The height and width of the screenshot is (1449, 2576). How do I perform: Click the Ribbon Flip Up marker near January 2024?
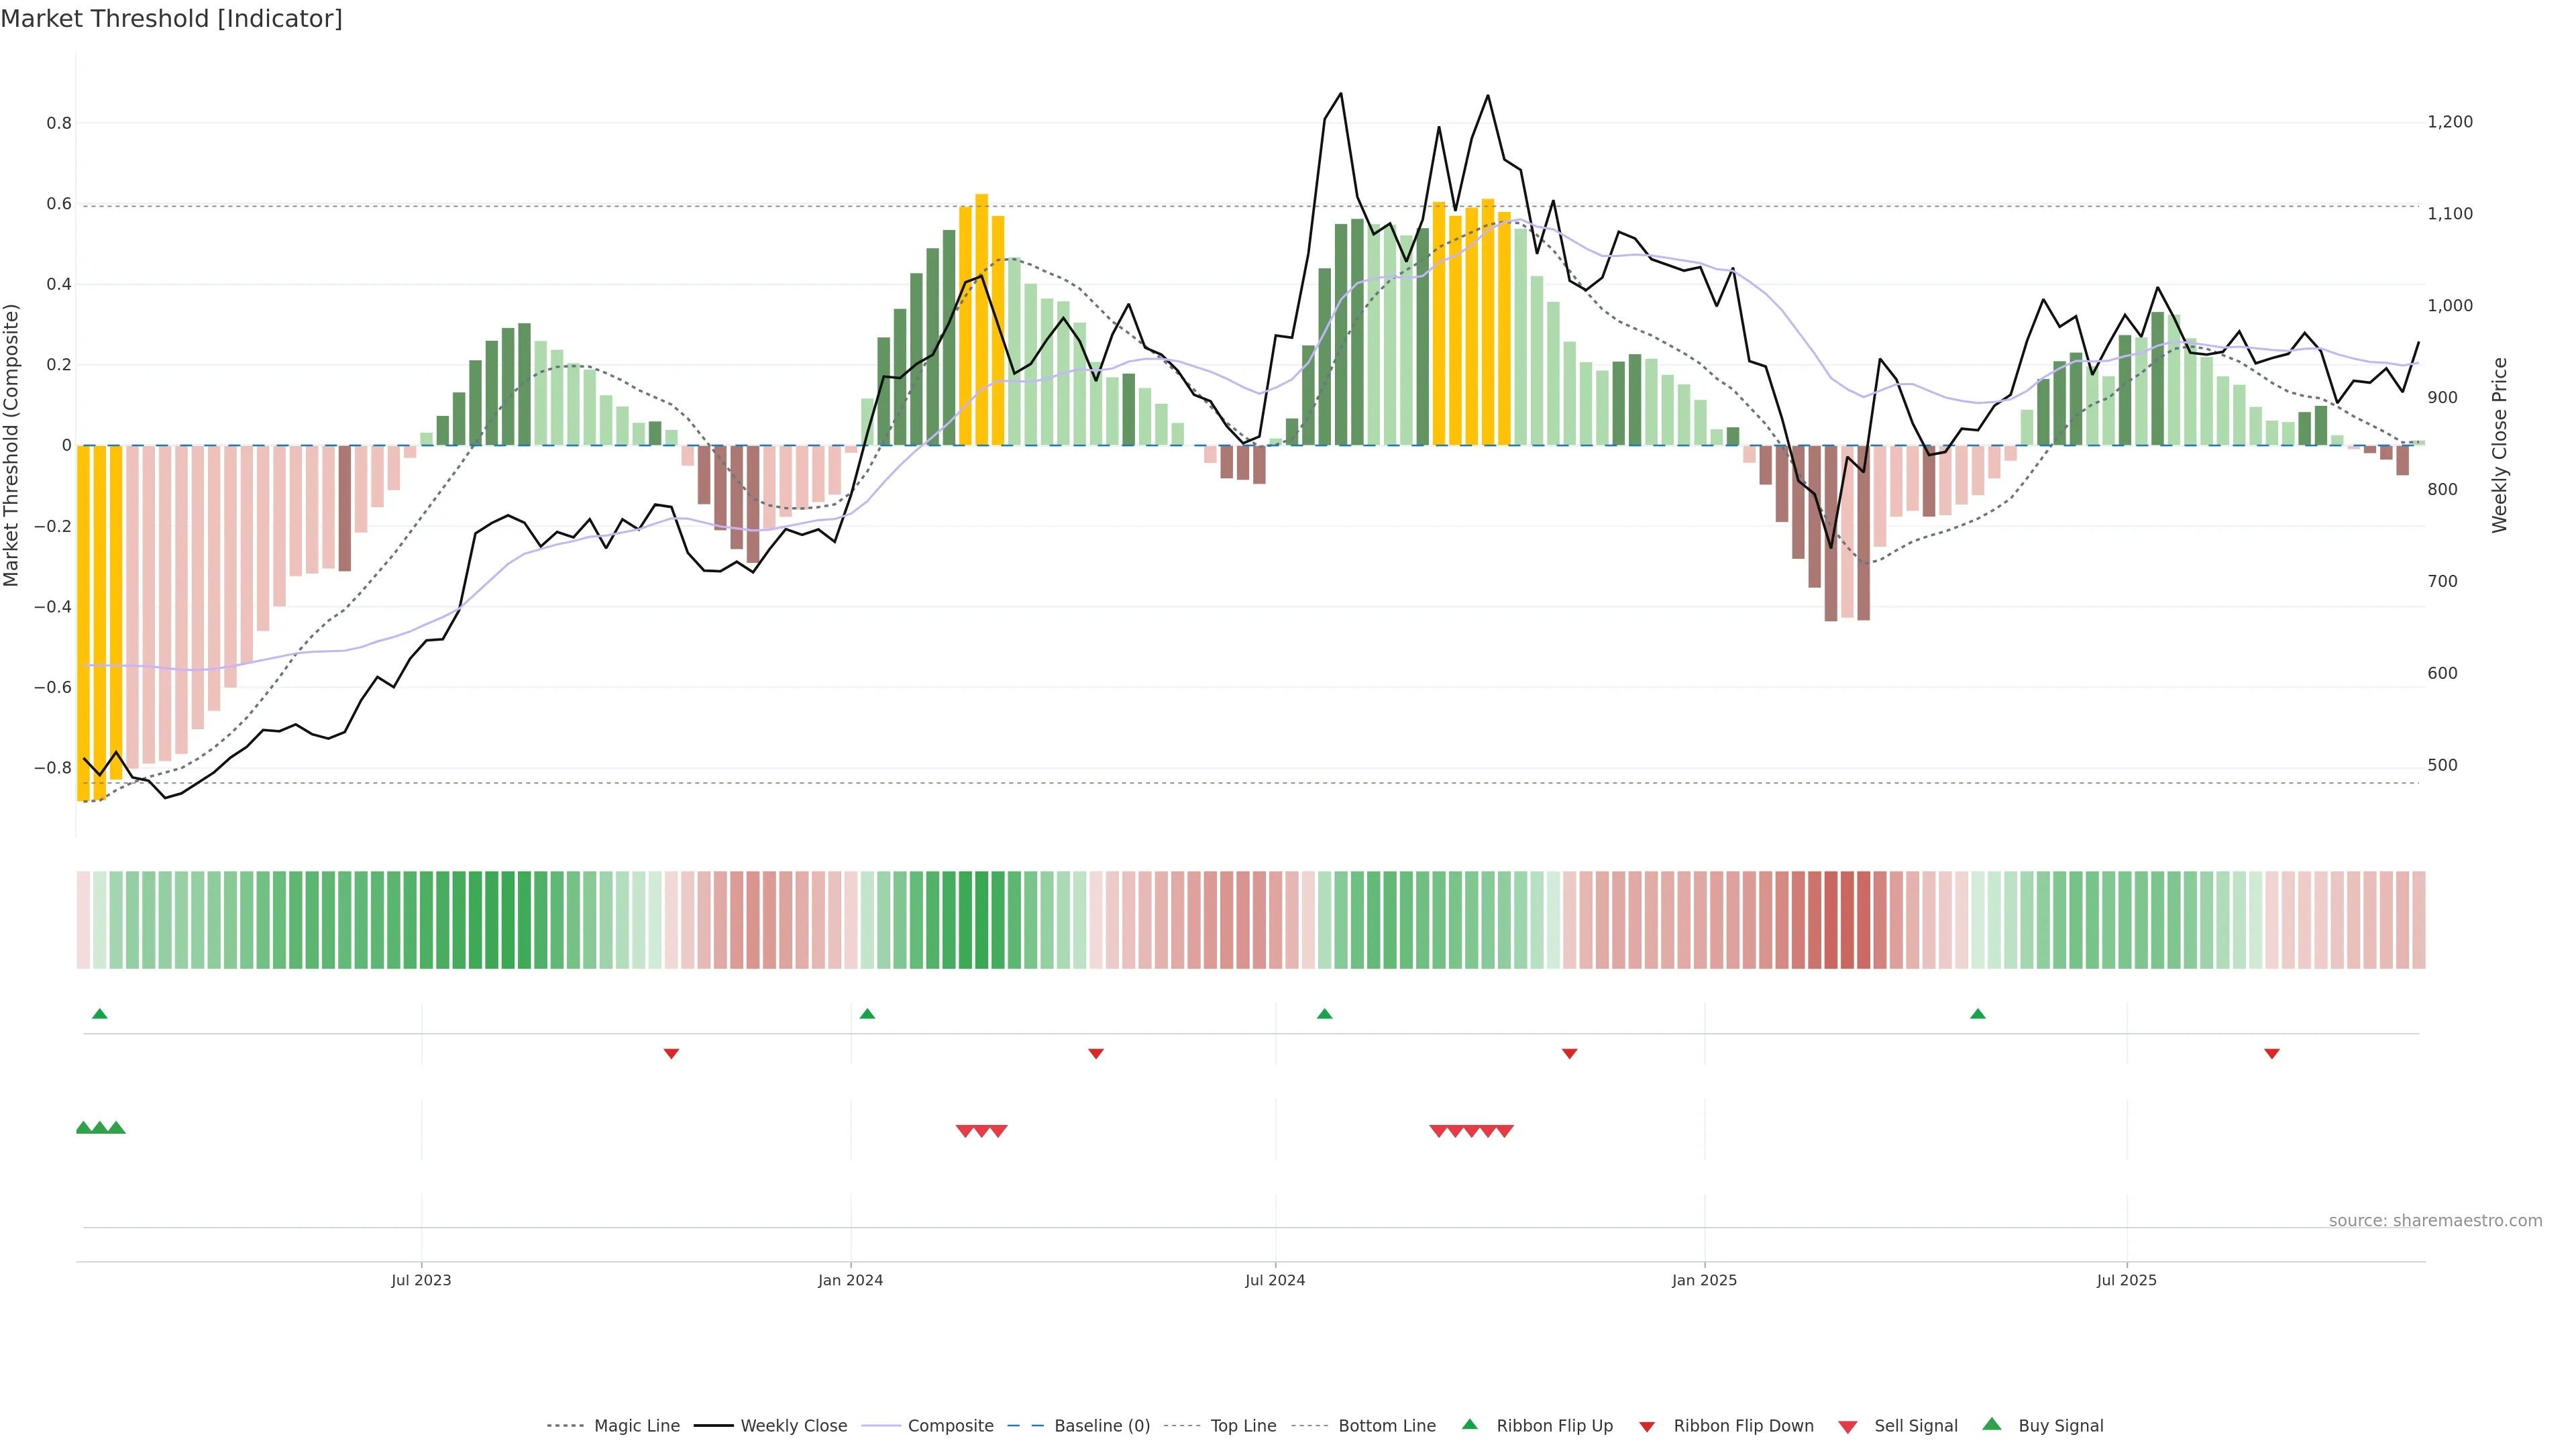[x=867, y=1014]
